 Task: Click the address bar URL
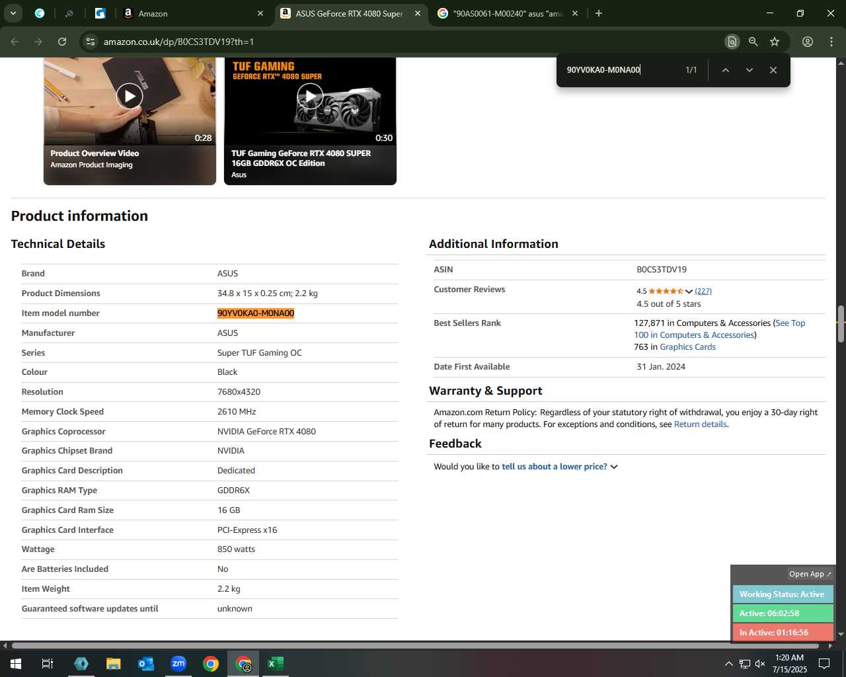pyautogui.click(x=179, y=42)
